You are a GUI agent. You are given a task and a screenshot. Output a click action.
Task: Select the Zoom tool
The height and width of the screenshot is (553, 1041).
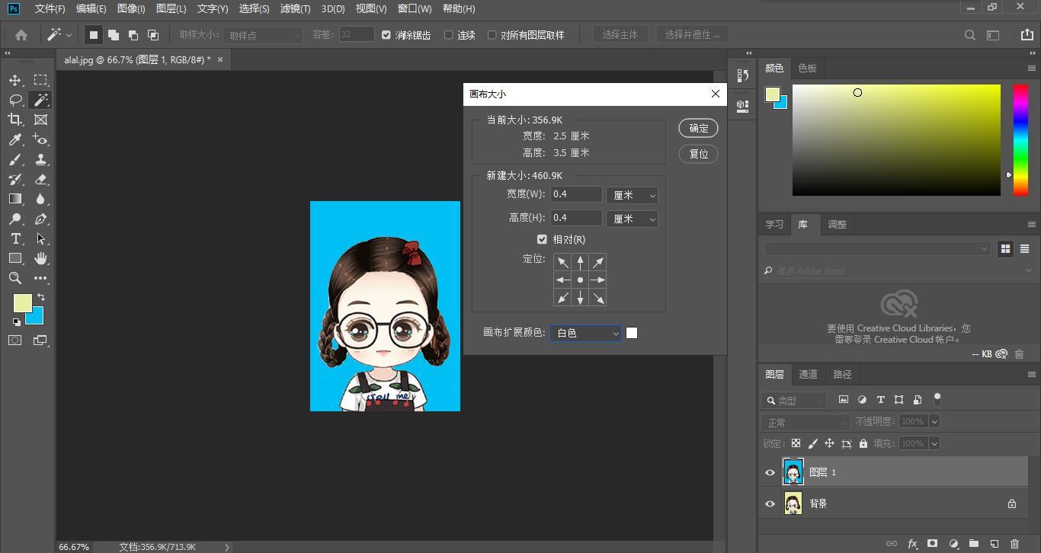coord(15,278)
